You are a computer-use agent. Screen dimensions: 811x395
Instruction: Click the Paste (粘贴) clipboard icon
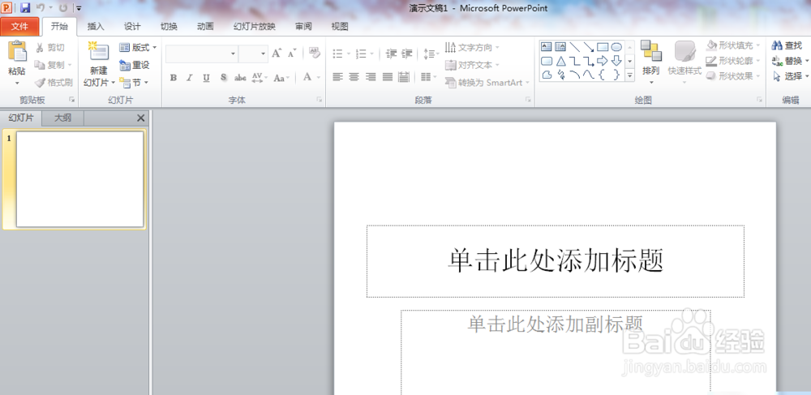coord(17,52)
